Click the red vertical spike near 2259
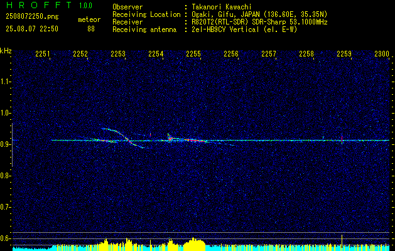The width and height of the screenshot is (395, 251). (342, 140)
